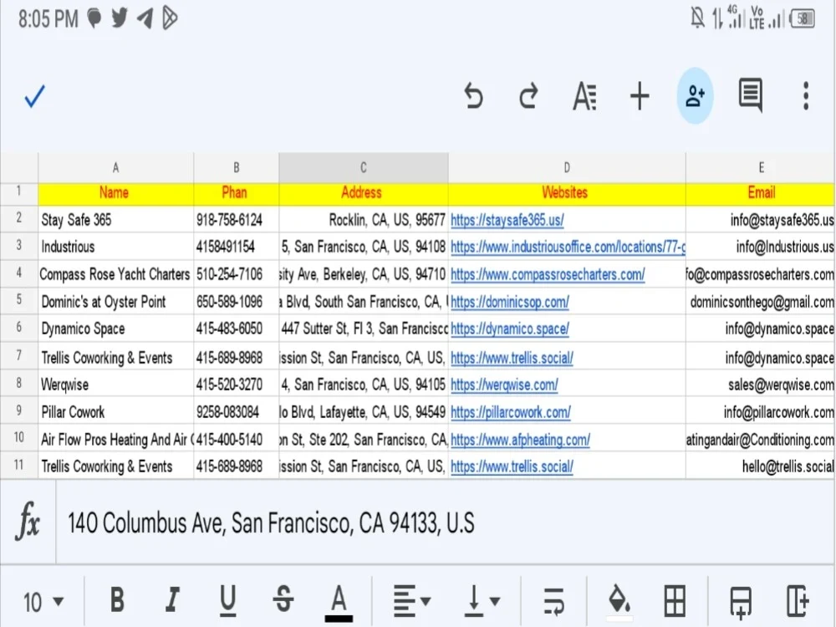The image size is (836, 627).
Task: Select the Address header cell
Action: 363,193
